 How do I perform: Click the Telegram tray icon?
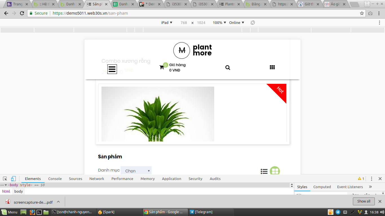(x=338, y=212)
